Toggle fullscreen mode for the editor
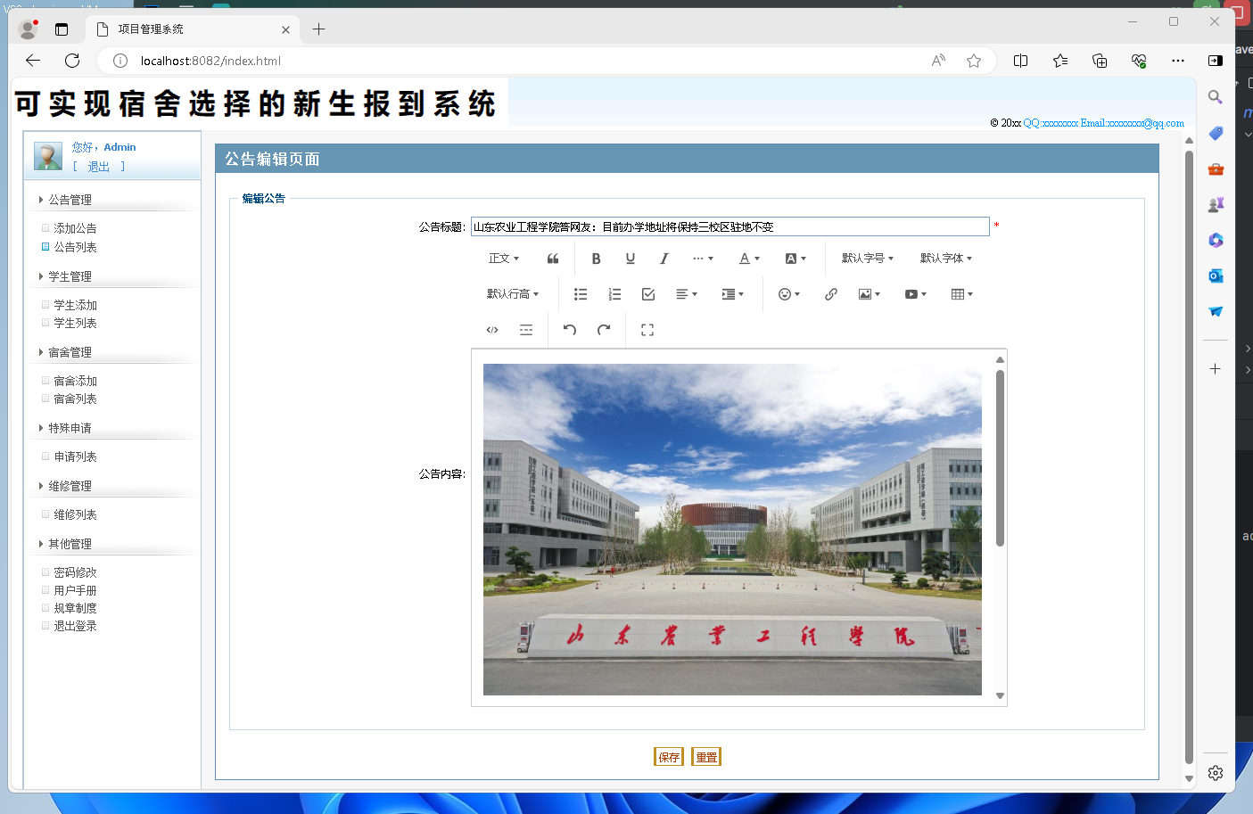 point(646,330)
